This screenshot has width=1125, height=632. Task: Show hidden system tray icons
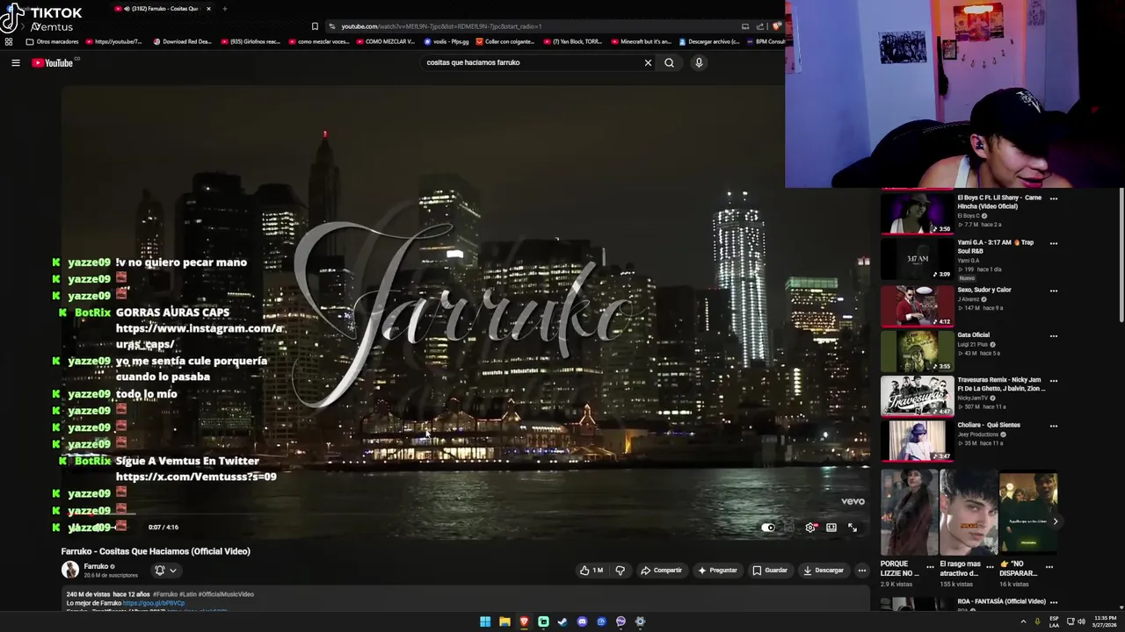tap(1023, 621)
